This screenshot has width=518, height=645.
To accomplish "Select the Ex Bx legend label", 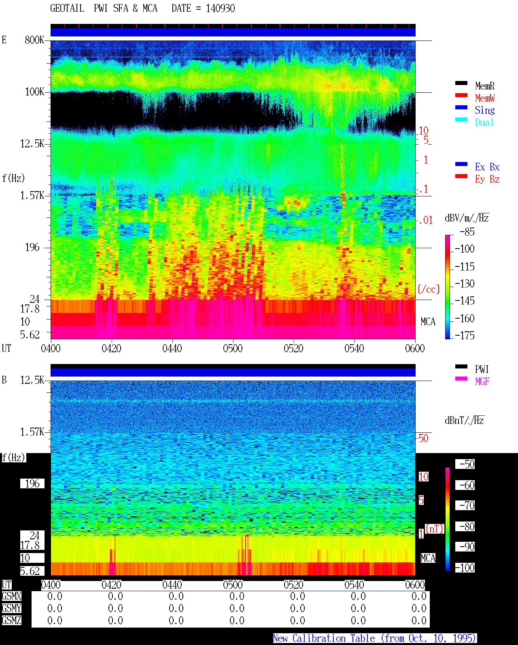I will click(x=487, y=167).
